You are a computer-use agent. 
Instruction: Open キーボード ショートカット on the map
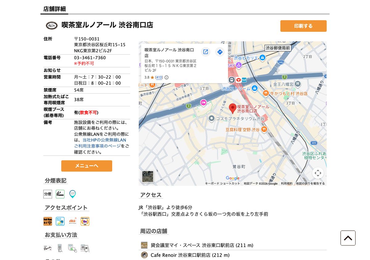(x=223, y=184)
